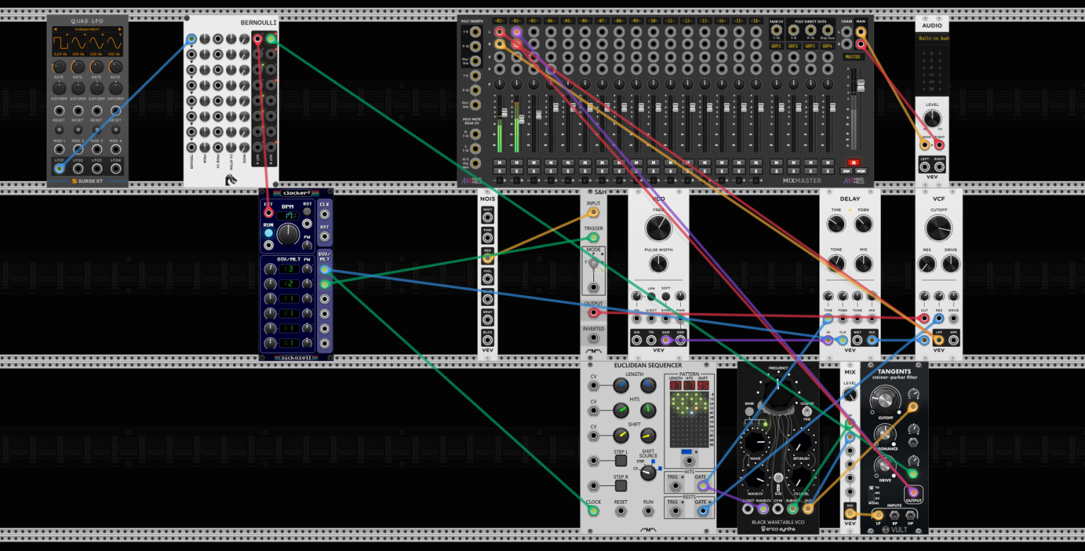Screen dimensions: 1085x551
Task: Click the LEVEL knob on the AUDIO module
Action: (932, 119)
